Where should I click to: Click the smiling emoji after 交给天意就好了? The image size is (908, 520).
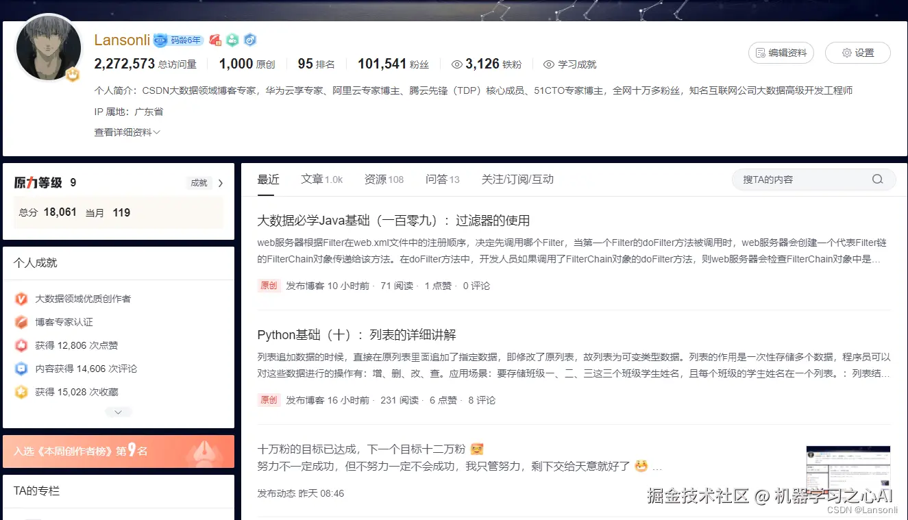click(x=641, y=467)
